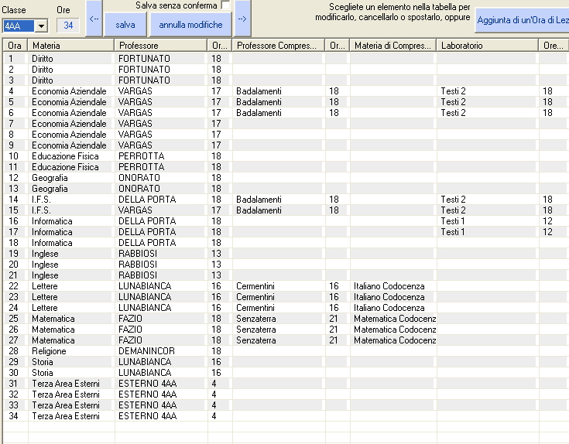Click Matematica Codocenza in row 26
This screenshot has height=444, width=569.
[395, 330]
